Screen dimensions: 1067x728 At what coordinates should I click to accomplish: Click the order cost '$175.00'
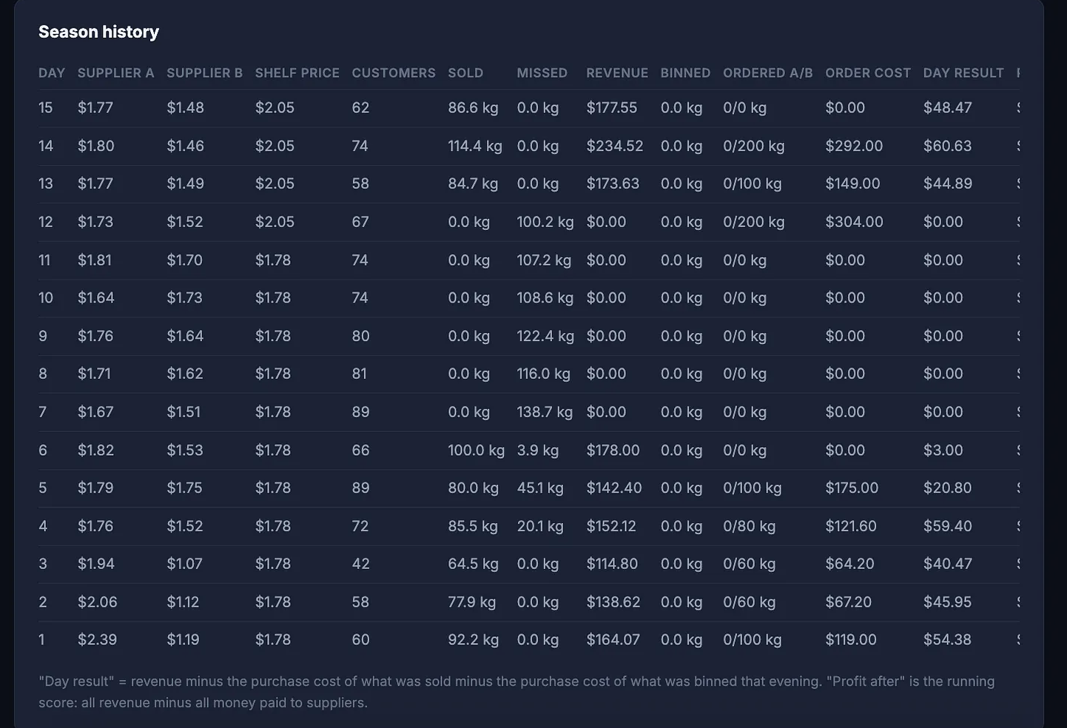coord(852,488)
